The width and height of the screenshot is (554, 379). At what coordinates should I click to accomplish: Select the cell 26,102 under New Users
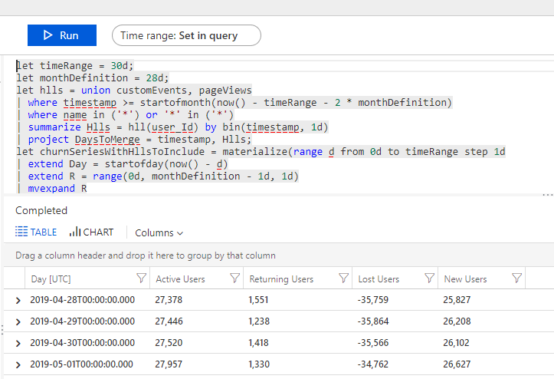(456, 343)
